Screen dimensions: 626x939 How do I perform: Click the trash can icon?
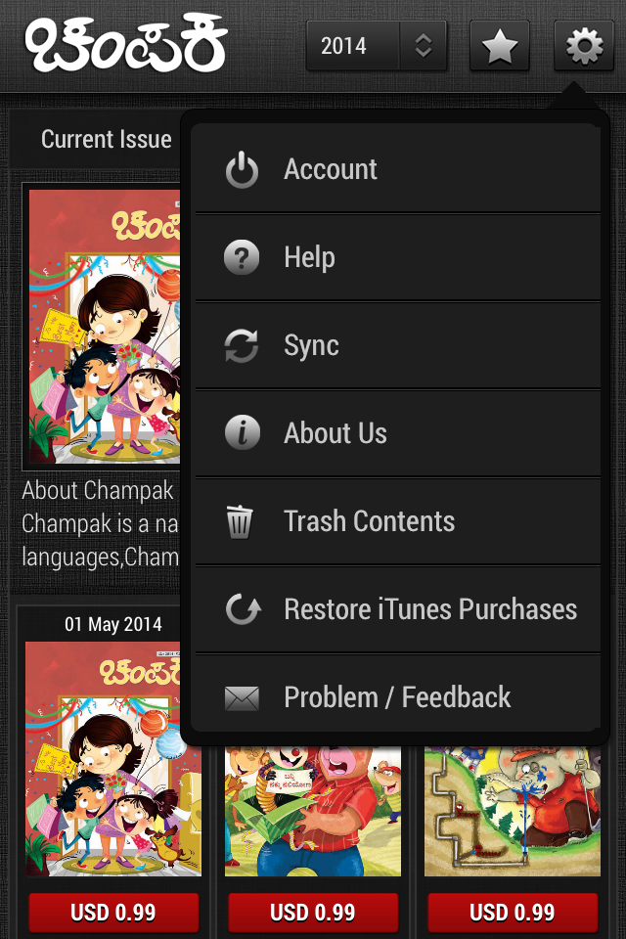click(240, 521)
